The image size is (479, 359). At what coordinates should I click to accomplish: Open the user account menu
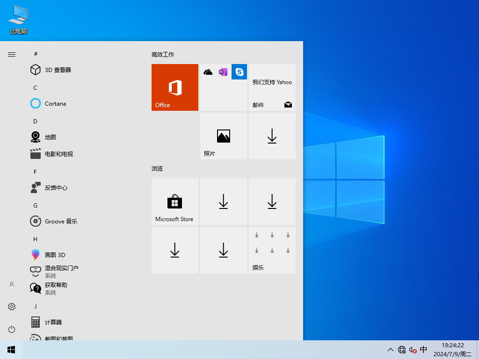point(11,284)
